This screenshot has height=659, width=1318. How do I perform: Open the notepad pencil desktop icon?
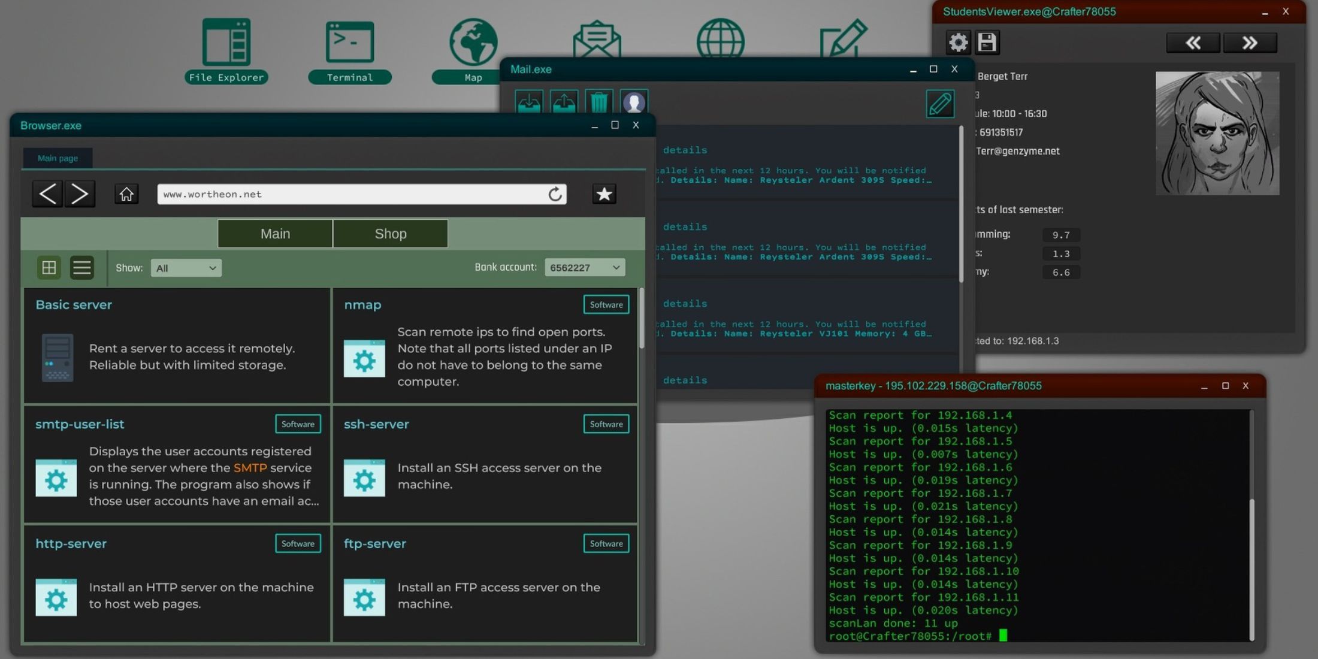pos(844,38)
